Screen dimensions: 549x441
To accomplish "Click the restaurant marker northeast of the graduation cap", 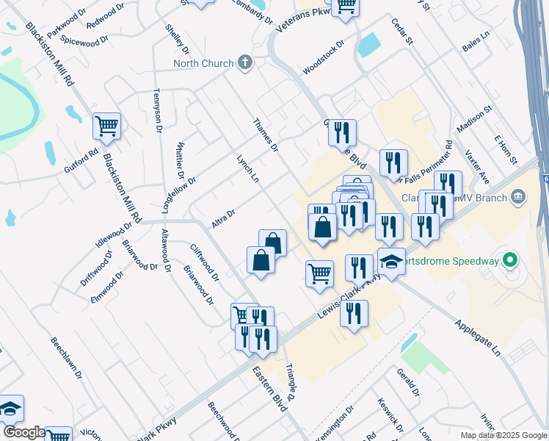I will click(426, 228).
